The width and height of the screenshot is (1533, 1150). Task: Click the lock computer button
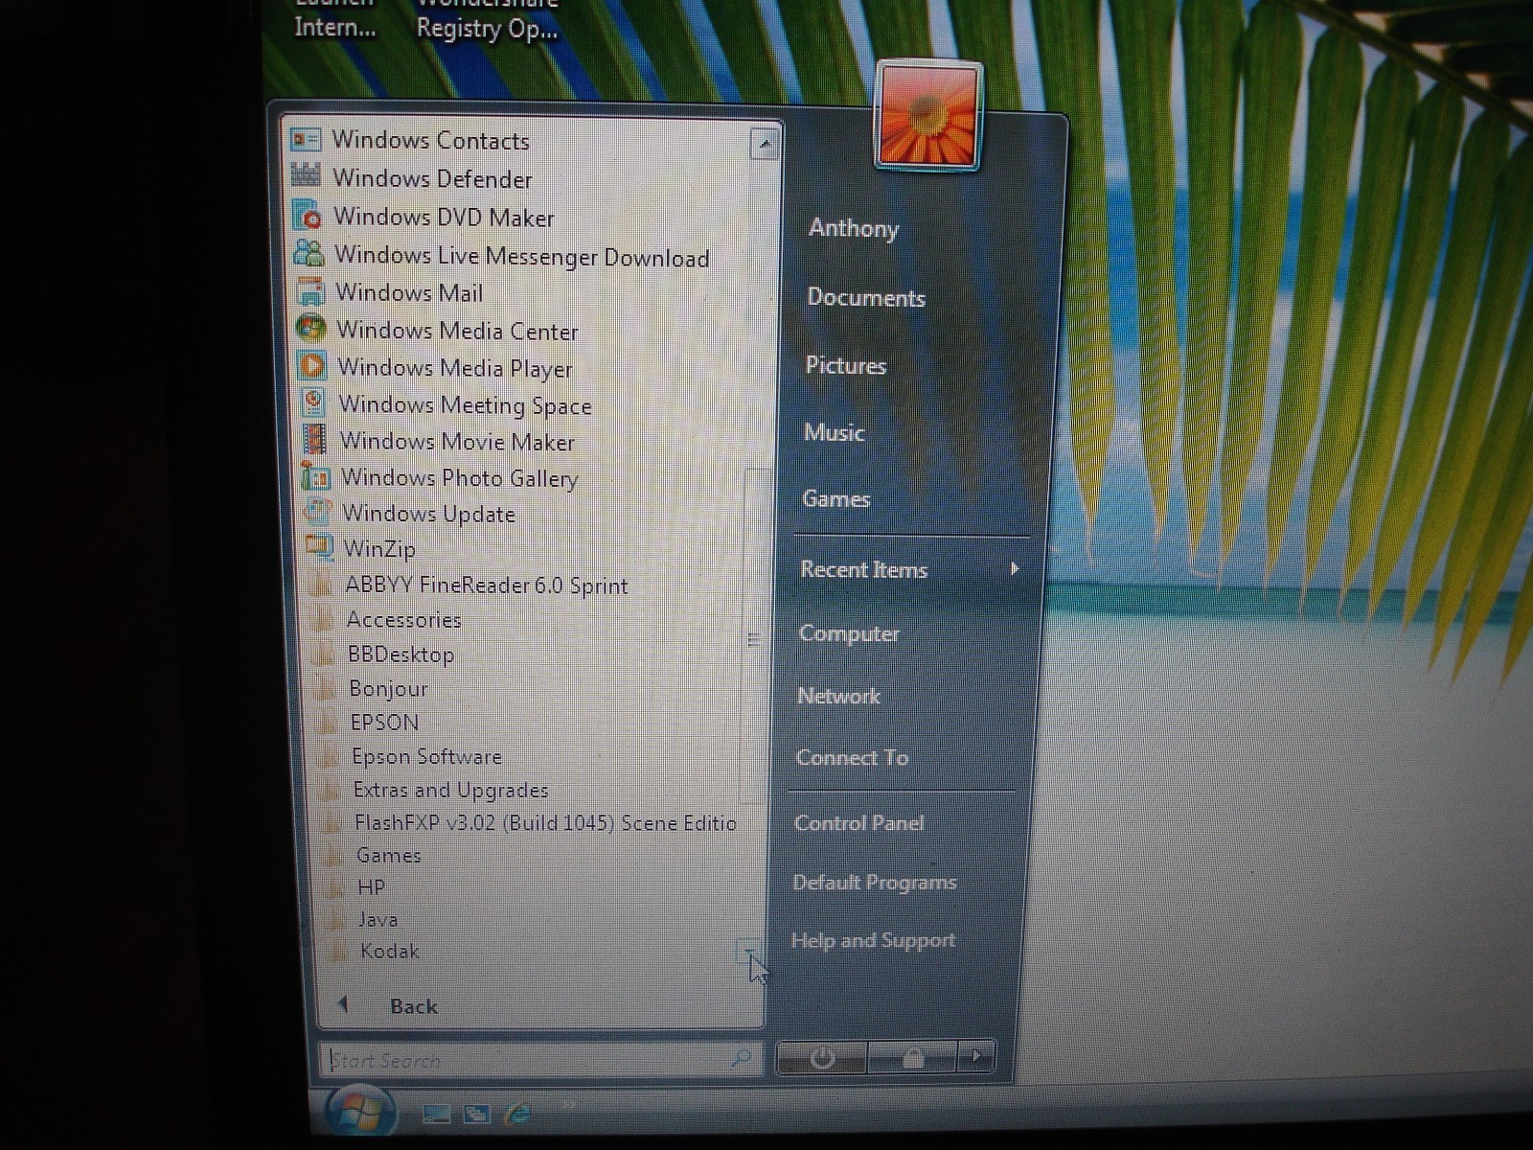911,1058
